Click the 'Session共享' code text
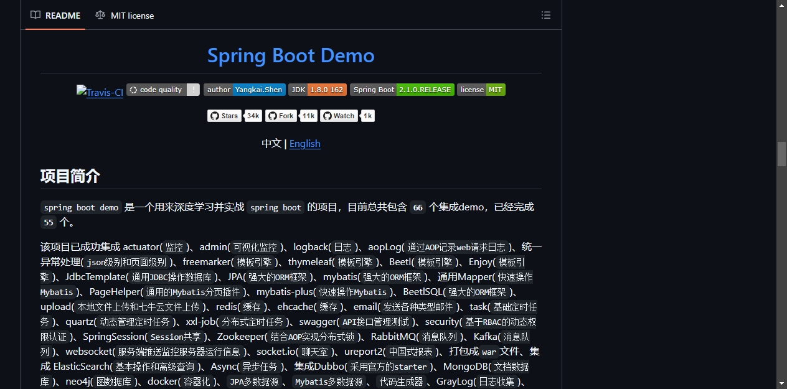787x389 pixels. tap(176, 337)
